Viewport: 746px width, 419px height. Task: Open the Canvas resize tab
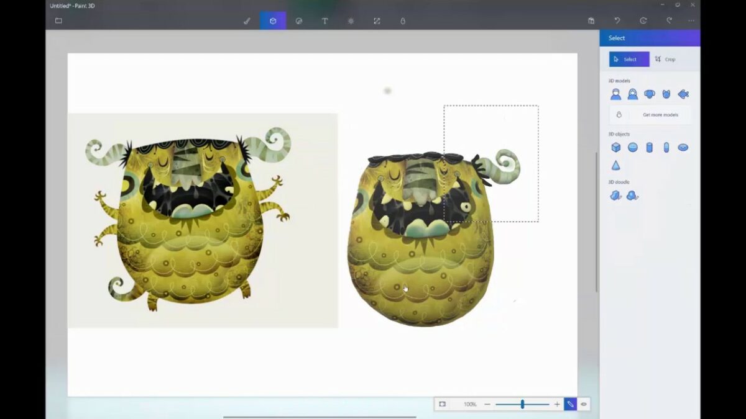(377, 20)
